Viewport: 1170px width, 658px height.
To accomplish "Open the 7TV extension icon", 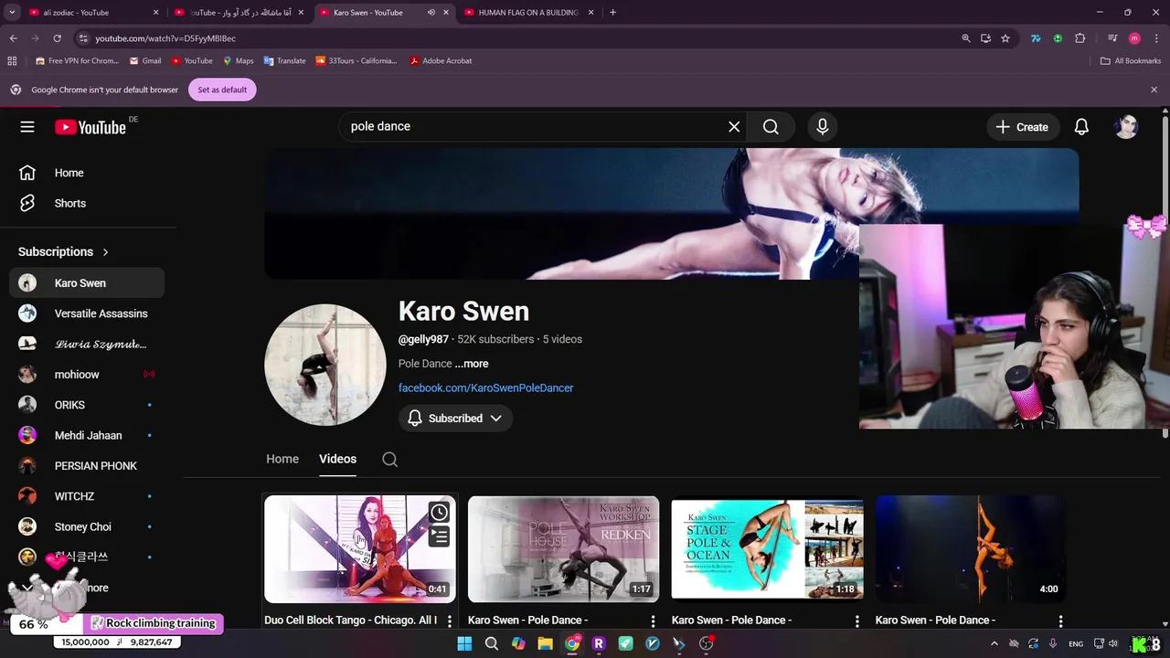I will 1036,38.
